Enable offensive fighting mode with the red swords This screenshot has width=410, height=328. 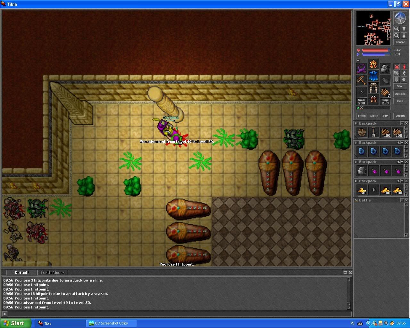pyautogui.click(x=397, y=67)
